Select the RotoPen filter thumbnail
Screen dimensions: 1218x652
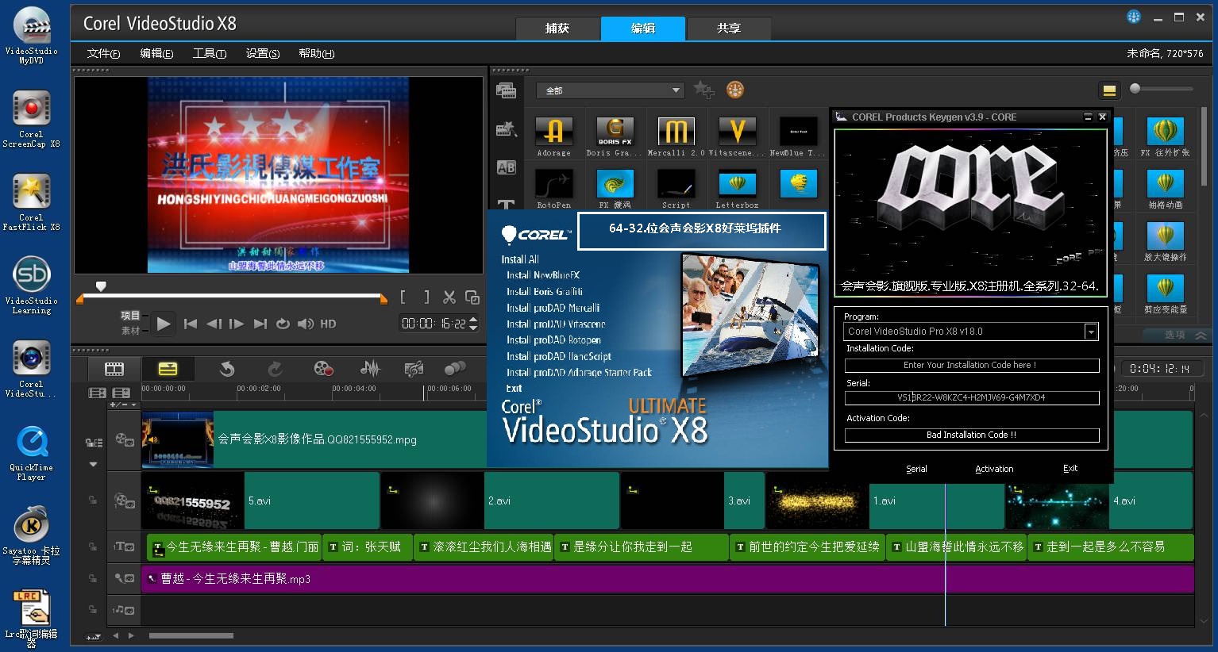click(x=553, y=183)
